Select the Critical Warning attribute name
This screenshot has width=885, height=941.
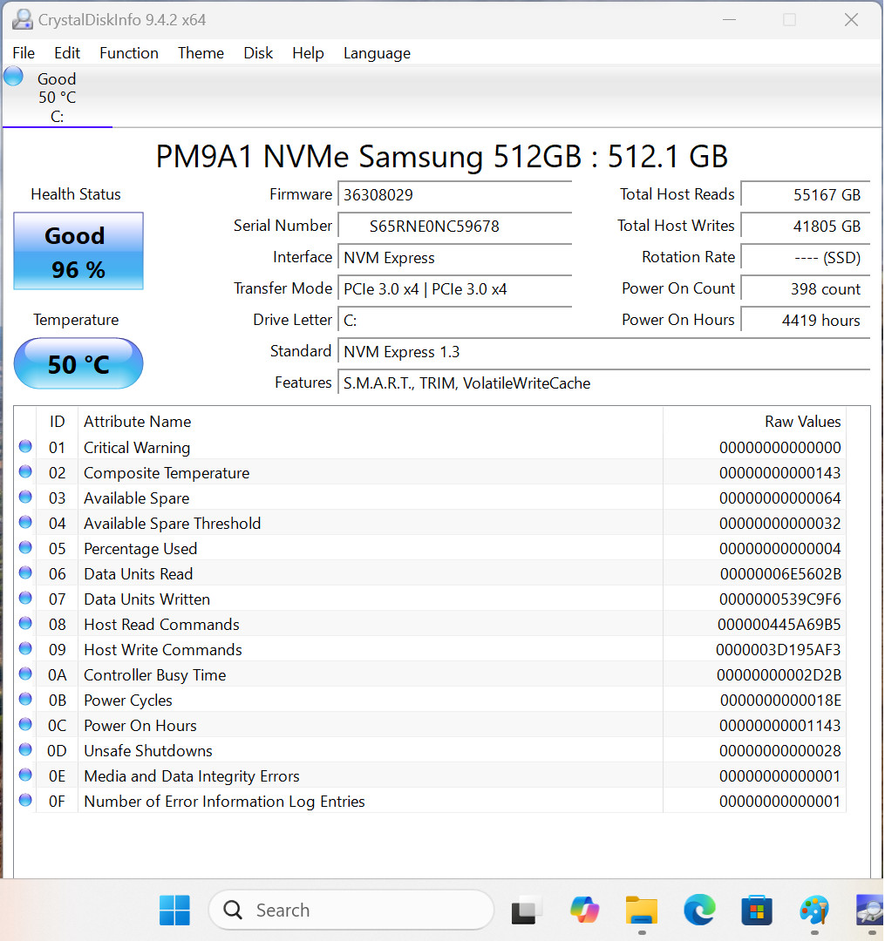(x=137, y=448)
